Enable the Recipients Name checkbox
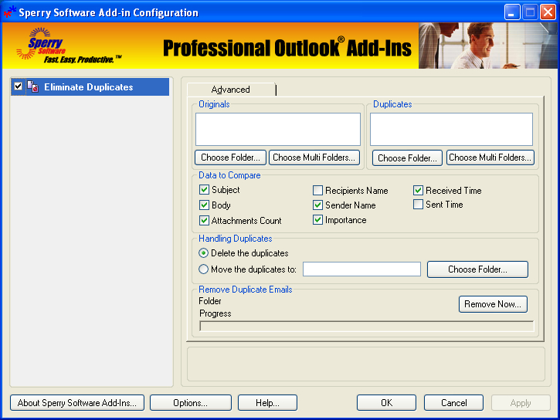This screenshot has width=560, height=420. [x=317, y=190]
